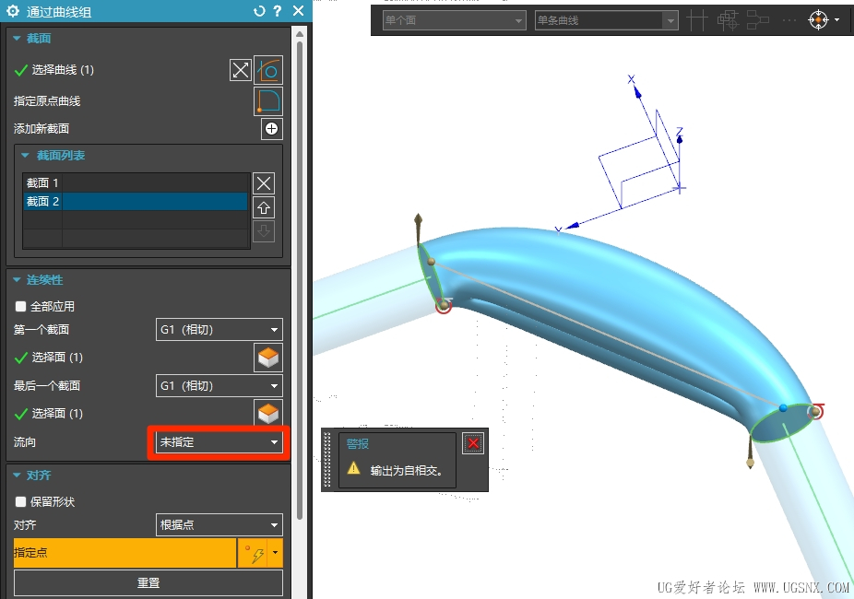The image size is (854, 599).
Task: Open the snap point dropdown arrow in toolbar
Action: (x=837, y=20)
